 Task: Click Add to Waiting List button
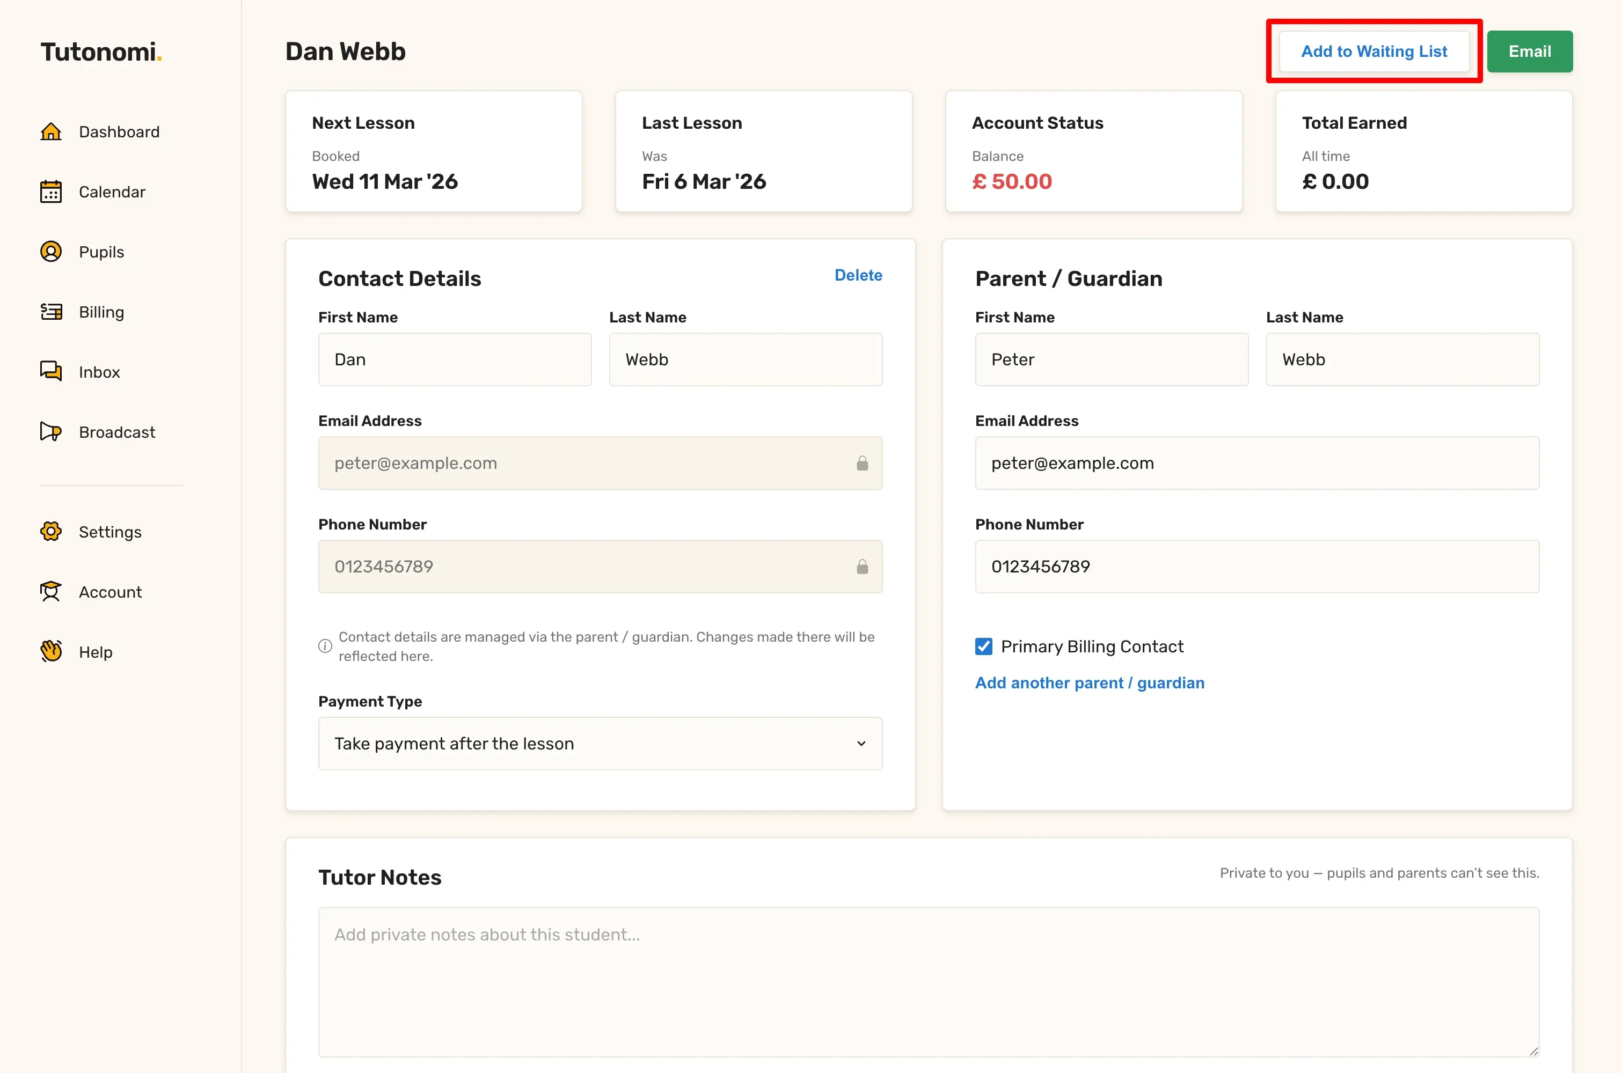click(x=1373, y=52)
